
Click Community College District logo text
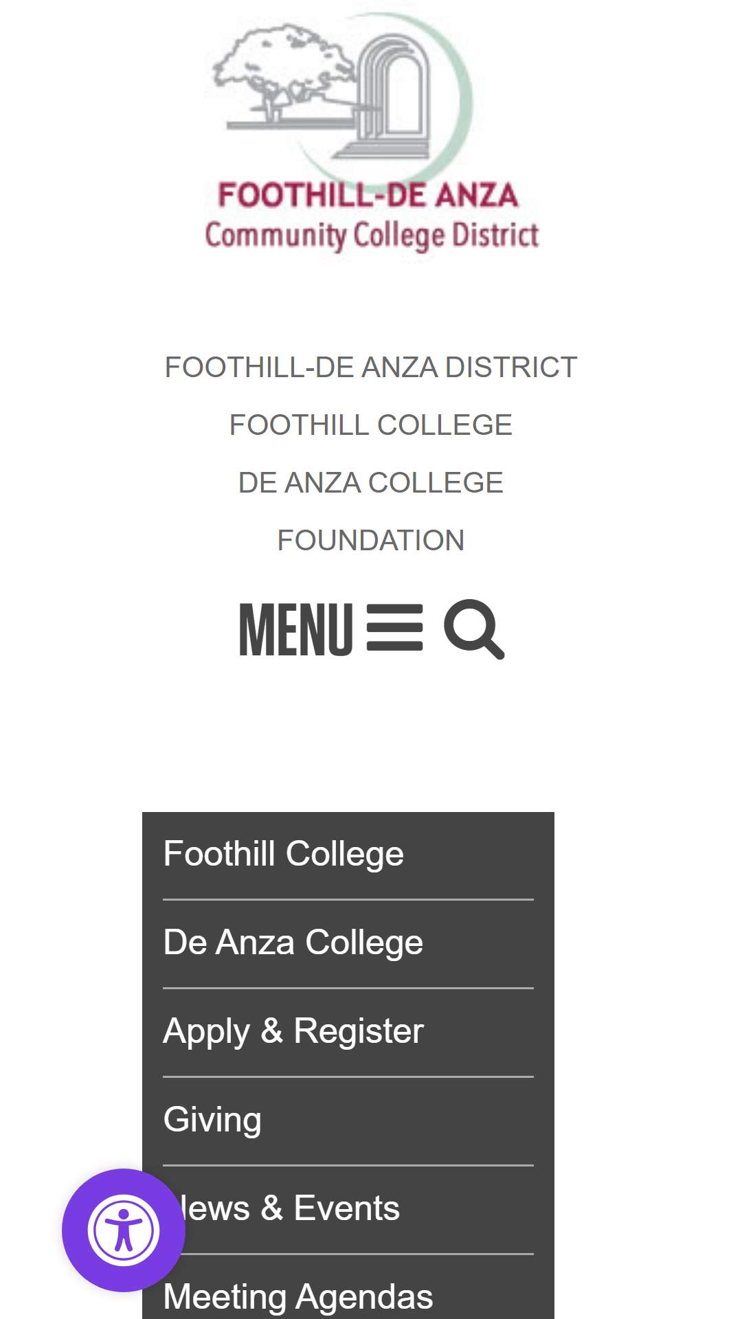pyautogui.click(x=372, y=236)
